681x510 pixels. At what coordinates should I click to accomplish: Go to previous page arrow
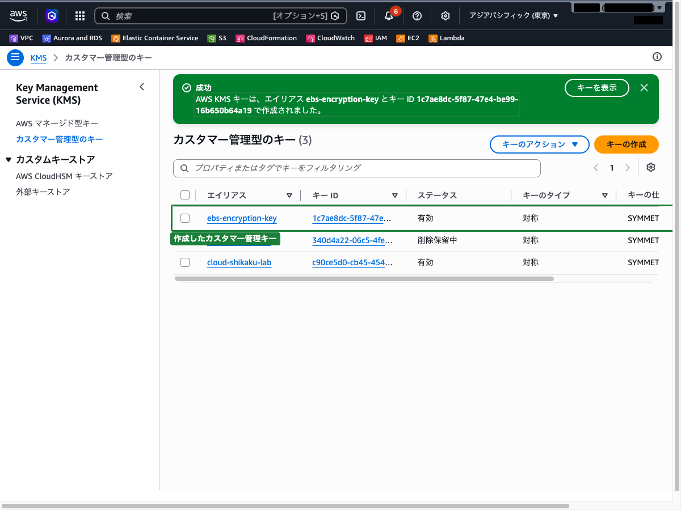(x=596, y=168)
